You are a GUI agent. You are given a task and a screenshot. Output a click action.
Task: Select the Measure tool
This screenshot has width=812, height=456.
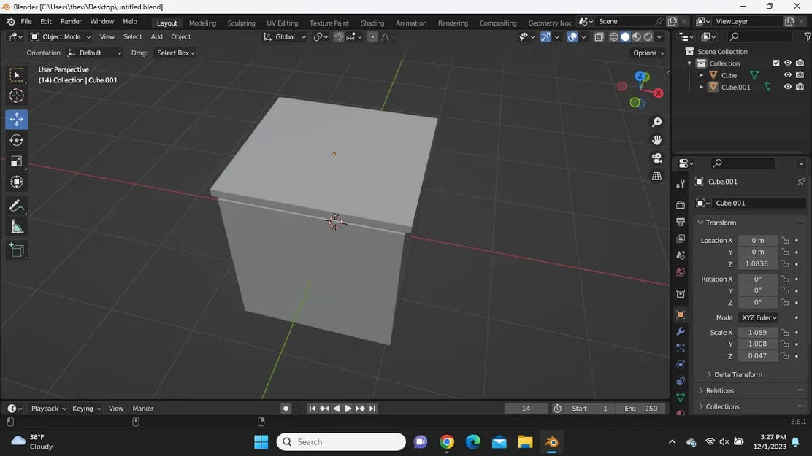tap(17, 227)
